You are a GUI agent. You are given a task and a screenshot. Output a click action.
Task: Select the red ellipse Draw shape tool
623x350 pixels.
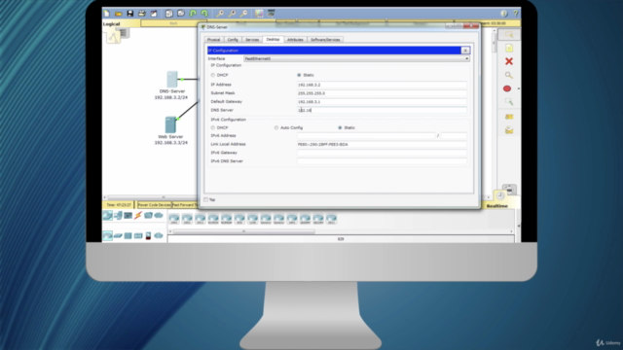[507, 88]
